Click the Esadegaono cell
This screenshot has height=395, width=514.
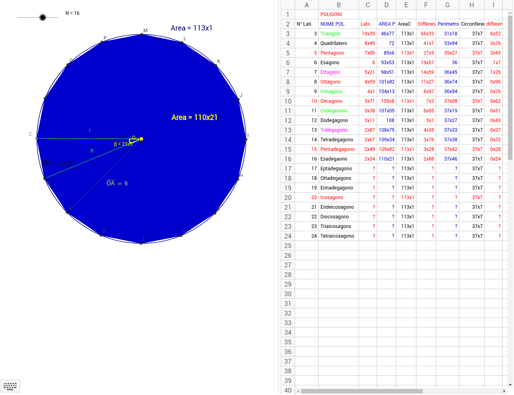click(x=339, y=159)
